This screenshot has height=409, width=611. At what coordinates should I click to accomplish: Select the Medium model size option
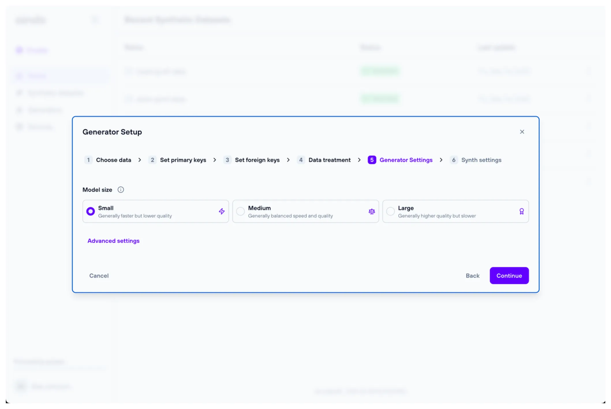click(x=305, y=211)
